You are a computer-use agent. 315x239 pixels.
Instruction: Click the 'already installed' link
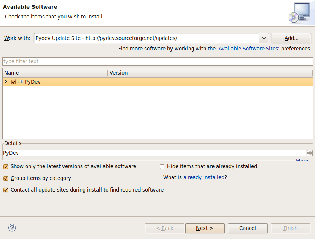204,177
